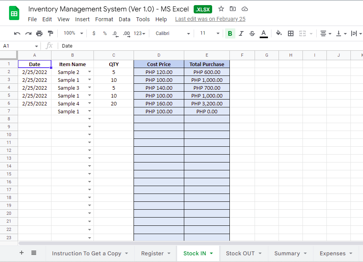Select the Paint format tool
Image resolution: width=363 pixels, height=262 pixels.
[50, 33]
